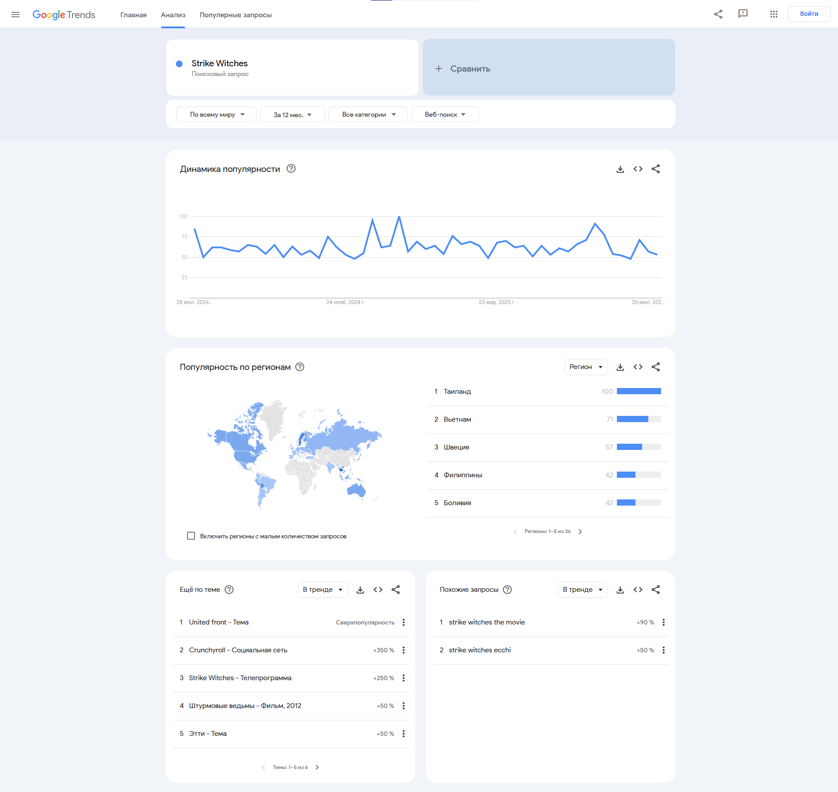Image resolution: width=838 pixels, height=792 pixels.
Task: Get embed code for Ещё по теме
Action: pyautogui.click(x=378, y=590)
